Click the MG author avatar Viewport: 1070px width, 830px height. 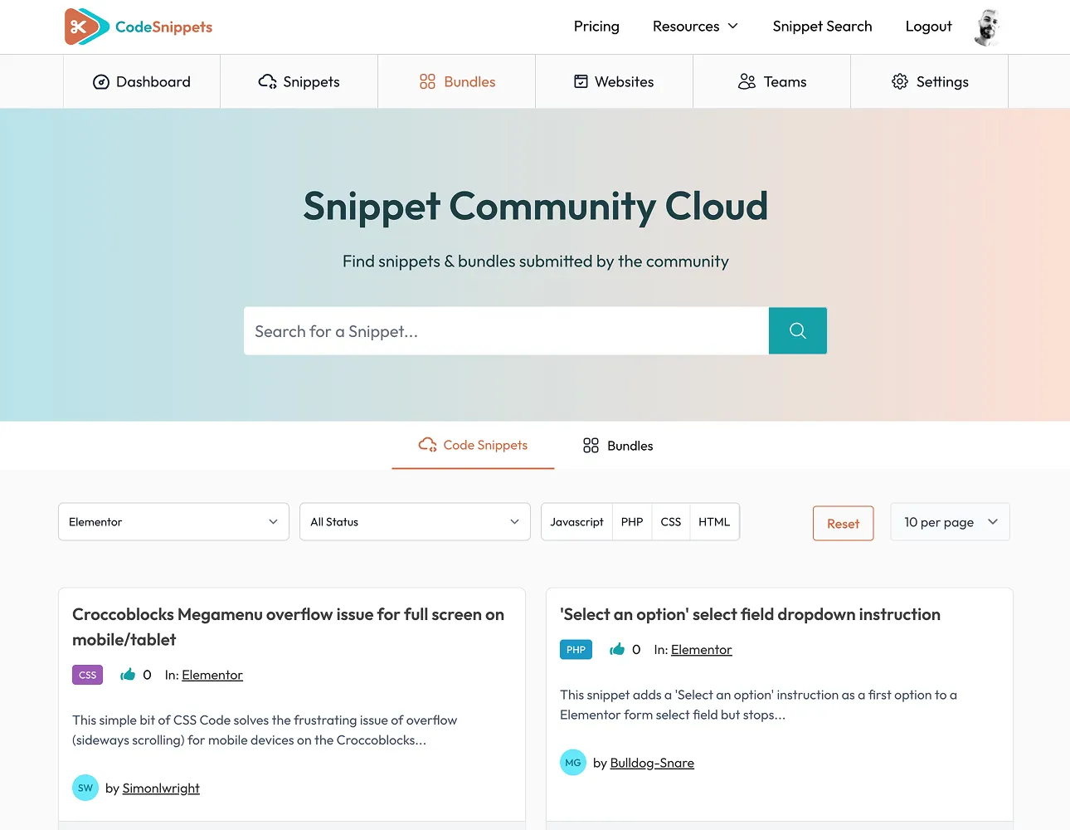573,762
